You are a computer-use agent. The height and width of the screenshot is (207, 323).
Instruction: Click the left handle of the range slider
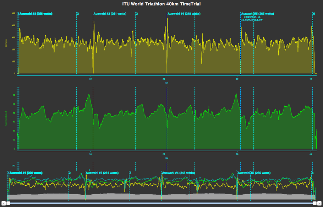click(x=8, y=203)
